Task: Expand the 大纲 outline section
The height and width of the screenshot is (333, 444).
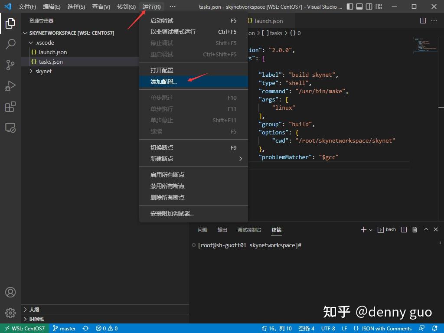Action: (105, 310)
